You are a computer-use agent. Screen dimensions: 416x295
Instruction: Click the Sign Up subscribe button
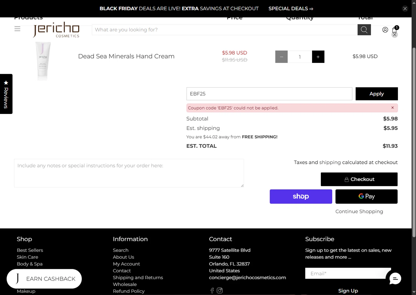[348, 291]
